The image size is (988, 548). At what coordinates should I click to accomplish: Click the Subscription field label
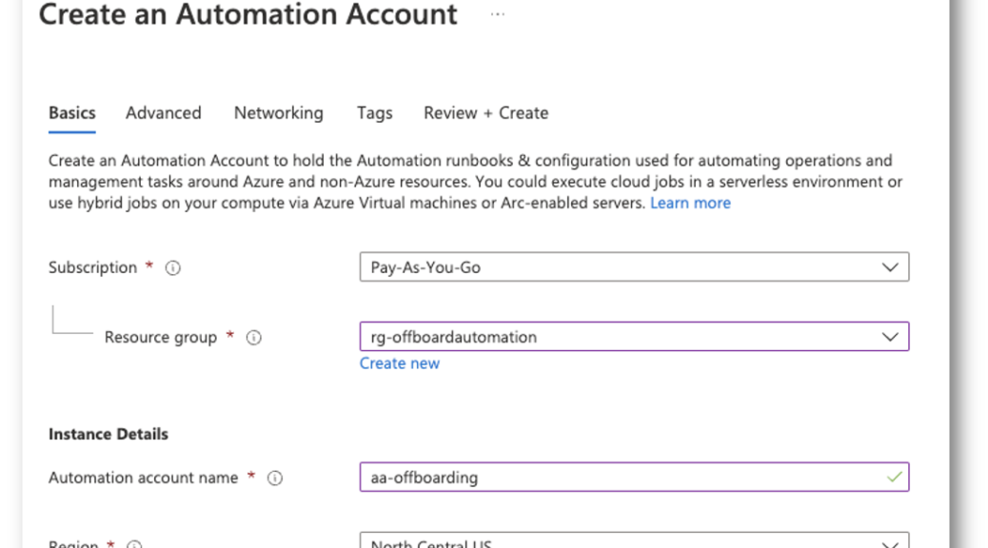click(92, 267)
